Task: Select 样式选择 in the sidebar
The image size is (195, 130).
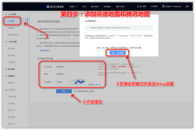Action: pyautogui.click(x=11, y=48)
